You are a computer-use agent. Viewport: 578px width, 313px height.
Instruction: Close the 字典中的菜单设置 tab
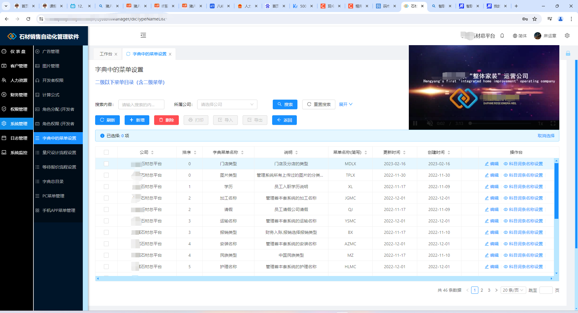[x=170, y=54]
